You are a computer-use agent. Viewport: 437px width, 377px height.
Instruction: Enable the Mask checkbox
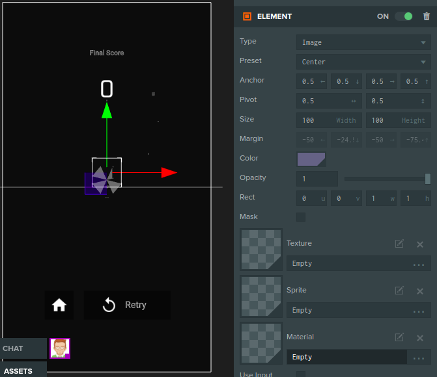pos(301,217)
